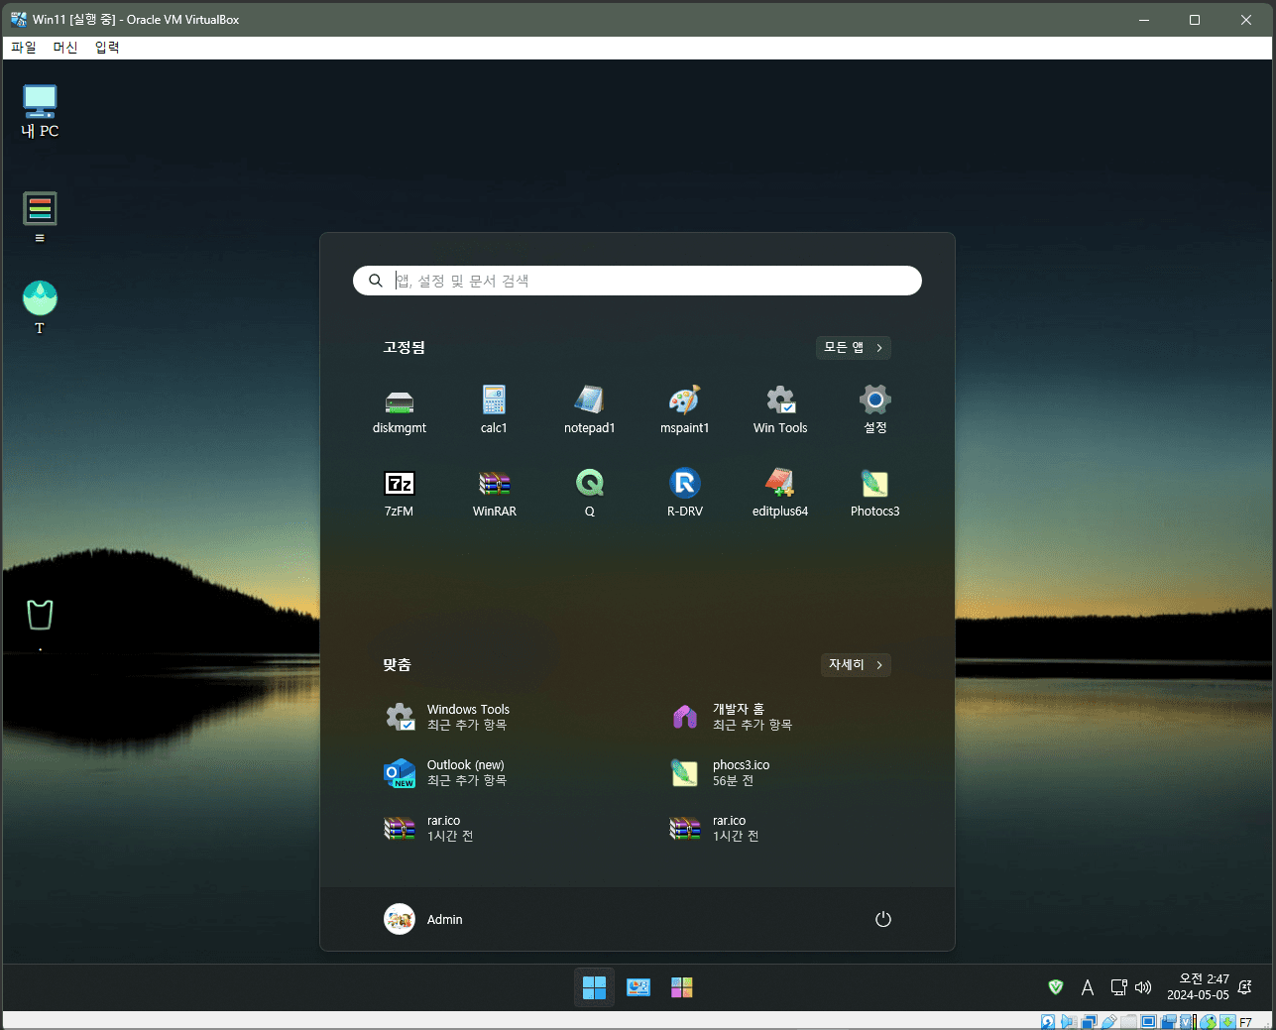Image resolution: width=1276 pixels, height=1030 pixels.
Task: Click the VirtualBox audio status icon
Action: tap(1069, 1022)
